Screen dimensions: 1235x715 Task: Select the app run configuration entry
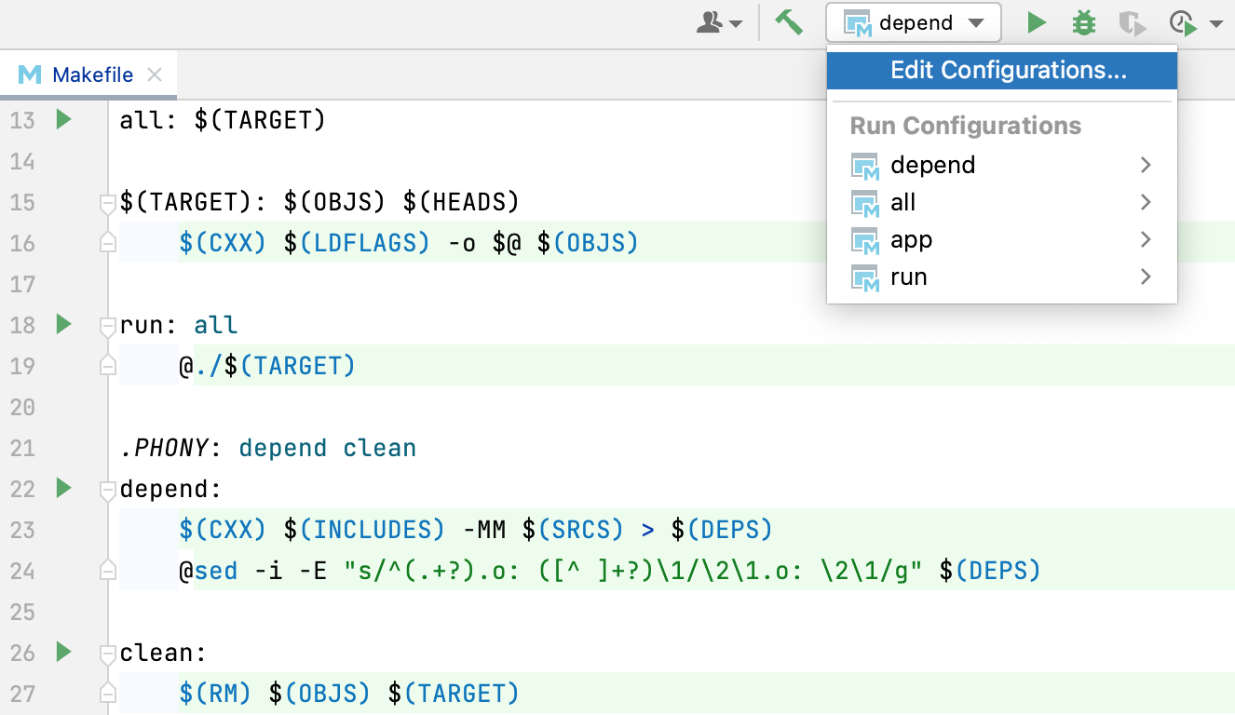[1002, 239]
